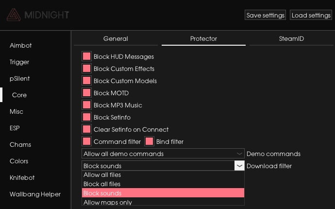Disable Block Custom Effects checkbox
The width and height of the screenshot is (335, 209).
tap(86, 69)
